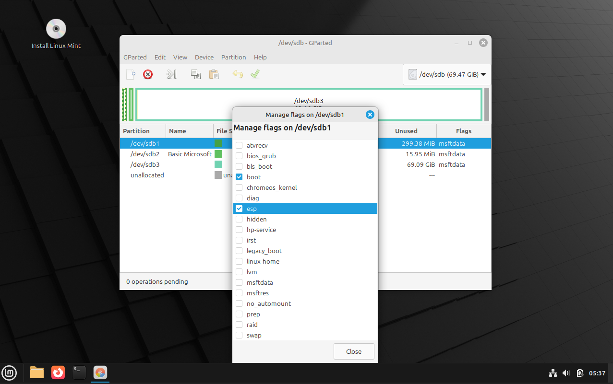Enable the msftres flag checkbox

tap(239, 293)
